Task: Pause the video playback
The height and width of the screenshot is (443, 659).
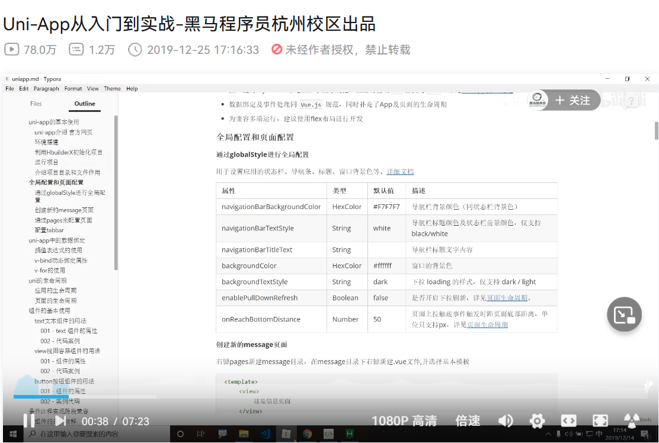Action: coord(28,420)
